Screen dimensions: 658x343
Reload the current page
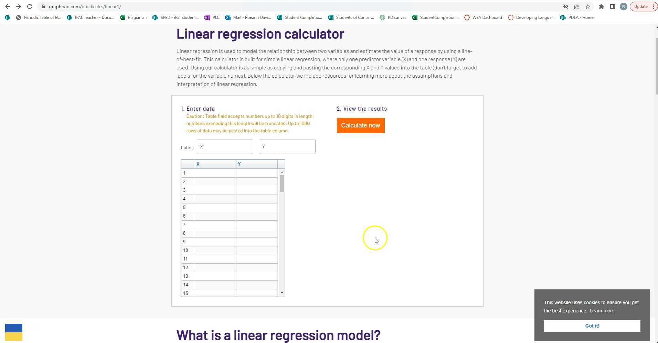pyautogui.click(x=30, y=6)
